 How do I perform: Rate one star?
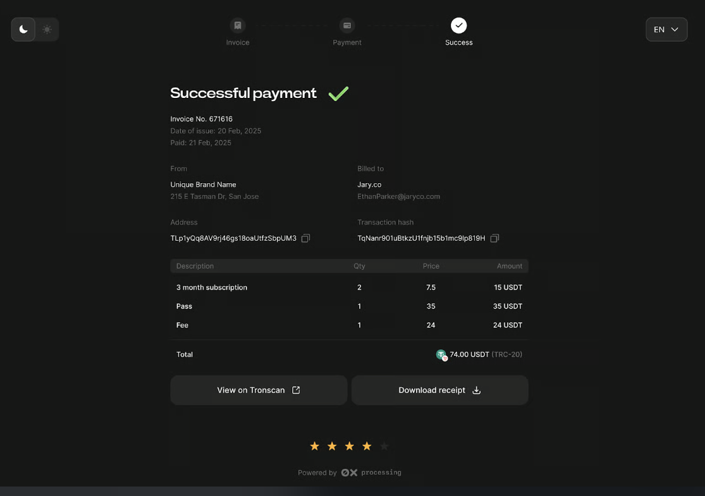(314, 446)
